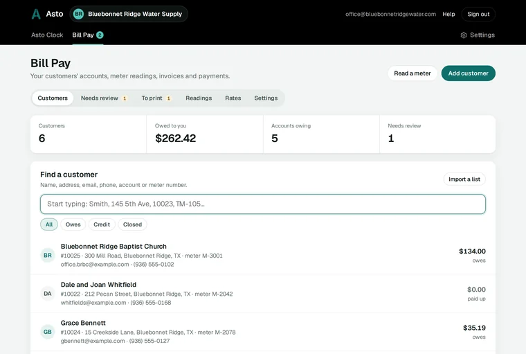This screenshot has width=526, height=354.
Task: Click the Find a customer heading
Action: [69, 175]
